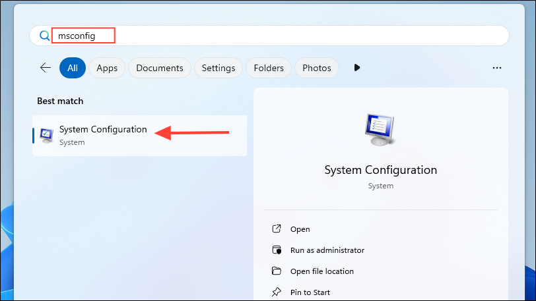Open the three-dots more options menu
Screen dimensions: 536x301
(x=497, y=68)
